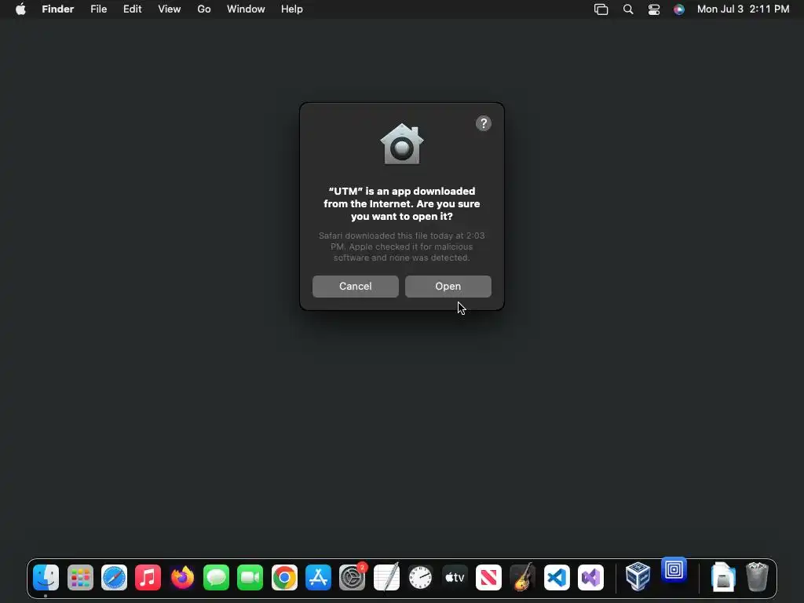
Task: Open the App Store from the dock
Action: tap(318, 577)
